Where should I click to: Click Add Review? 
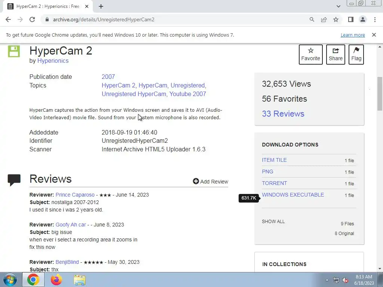pyautogui.click(x=211, y=181)
